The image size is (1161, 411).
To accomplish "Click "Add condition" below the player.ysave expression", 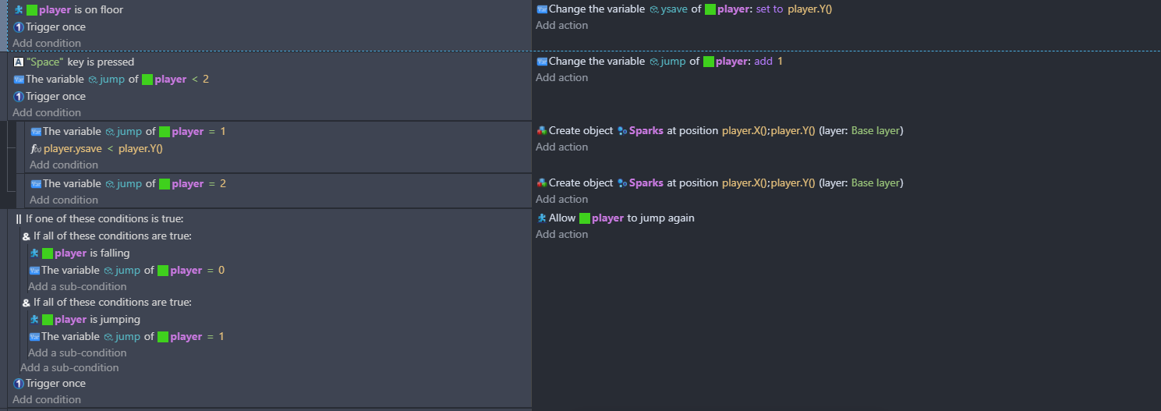I will pyautogui.click(x=64, y=165).
